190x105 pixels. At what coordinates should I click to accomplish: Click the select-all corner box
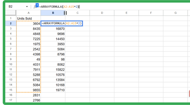coord(11,13)
